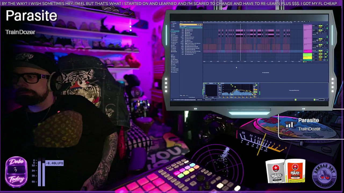This screenshot has height=193, width=344.
Task: Open A Reverb output routing dropdown
Action: 315,54
